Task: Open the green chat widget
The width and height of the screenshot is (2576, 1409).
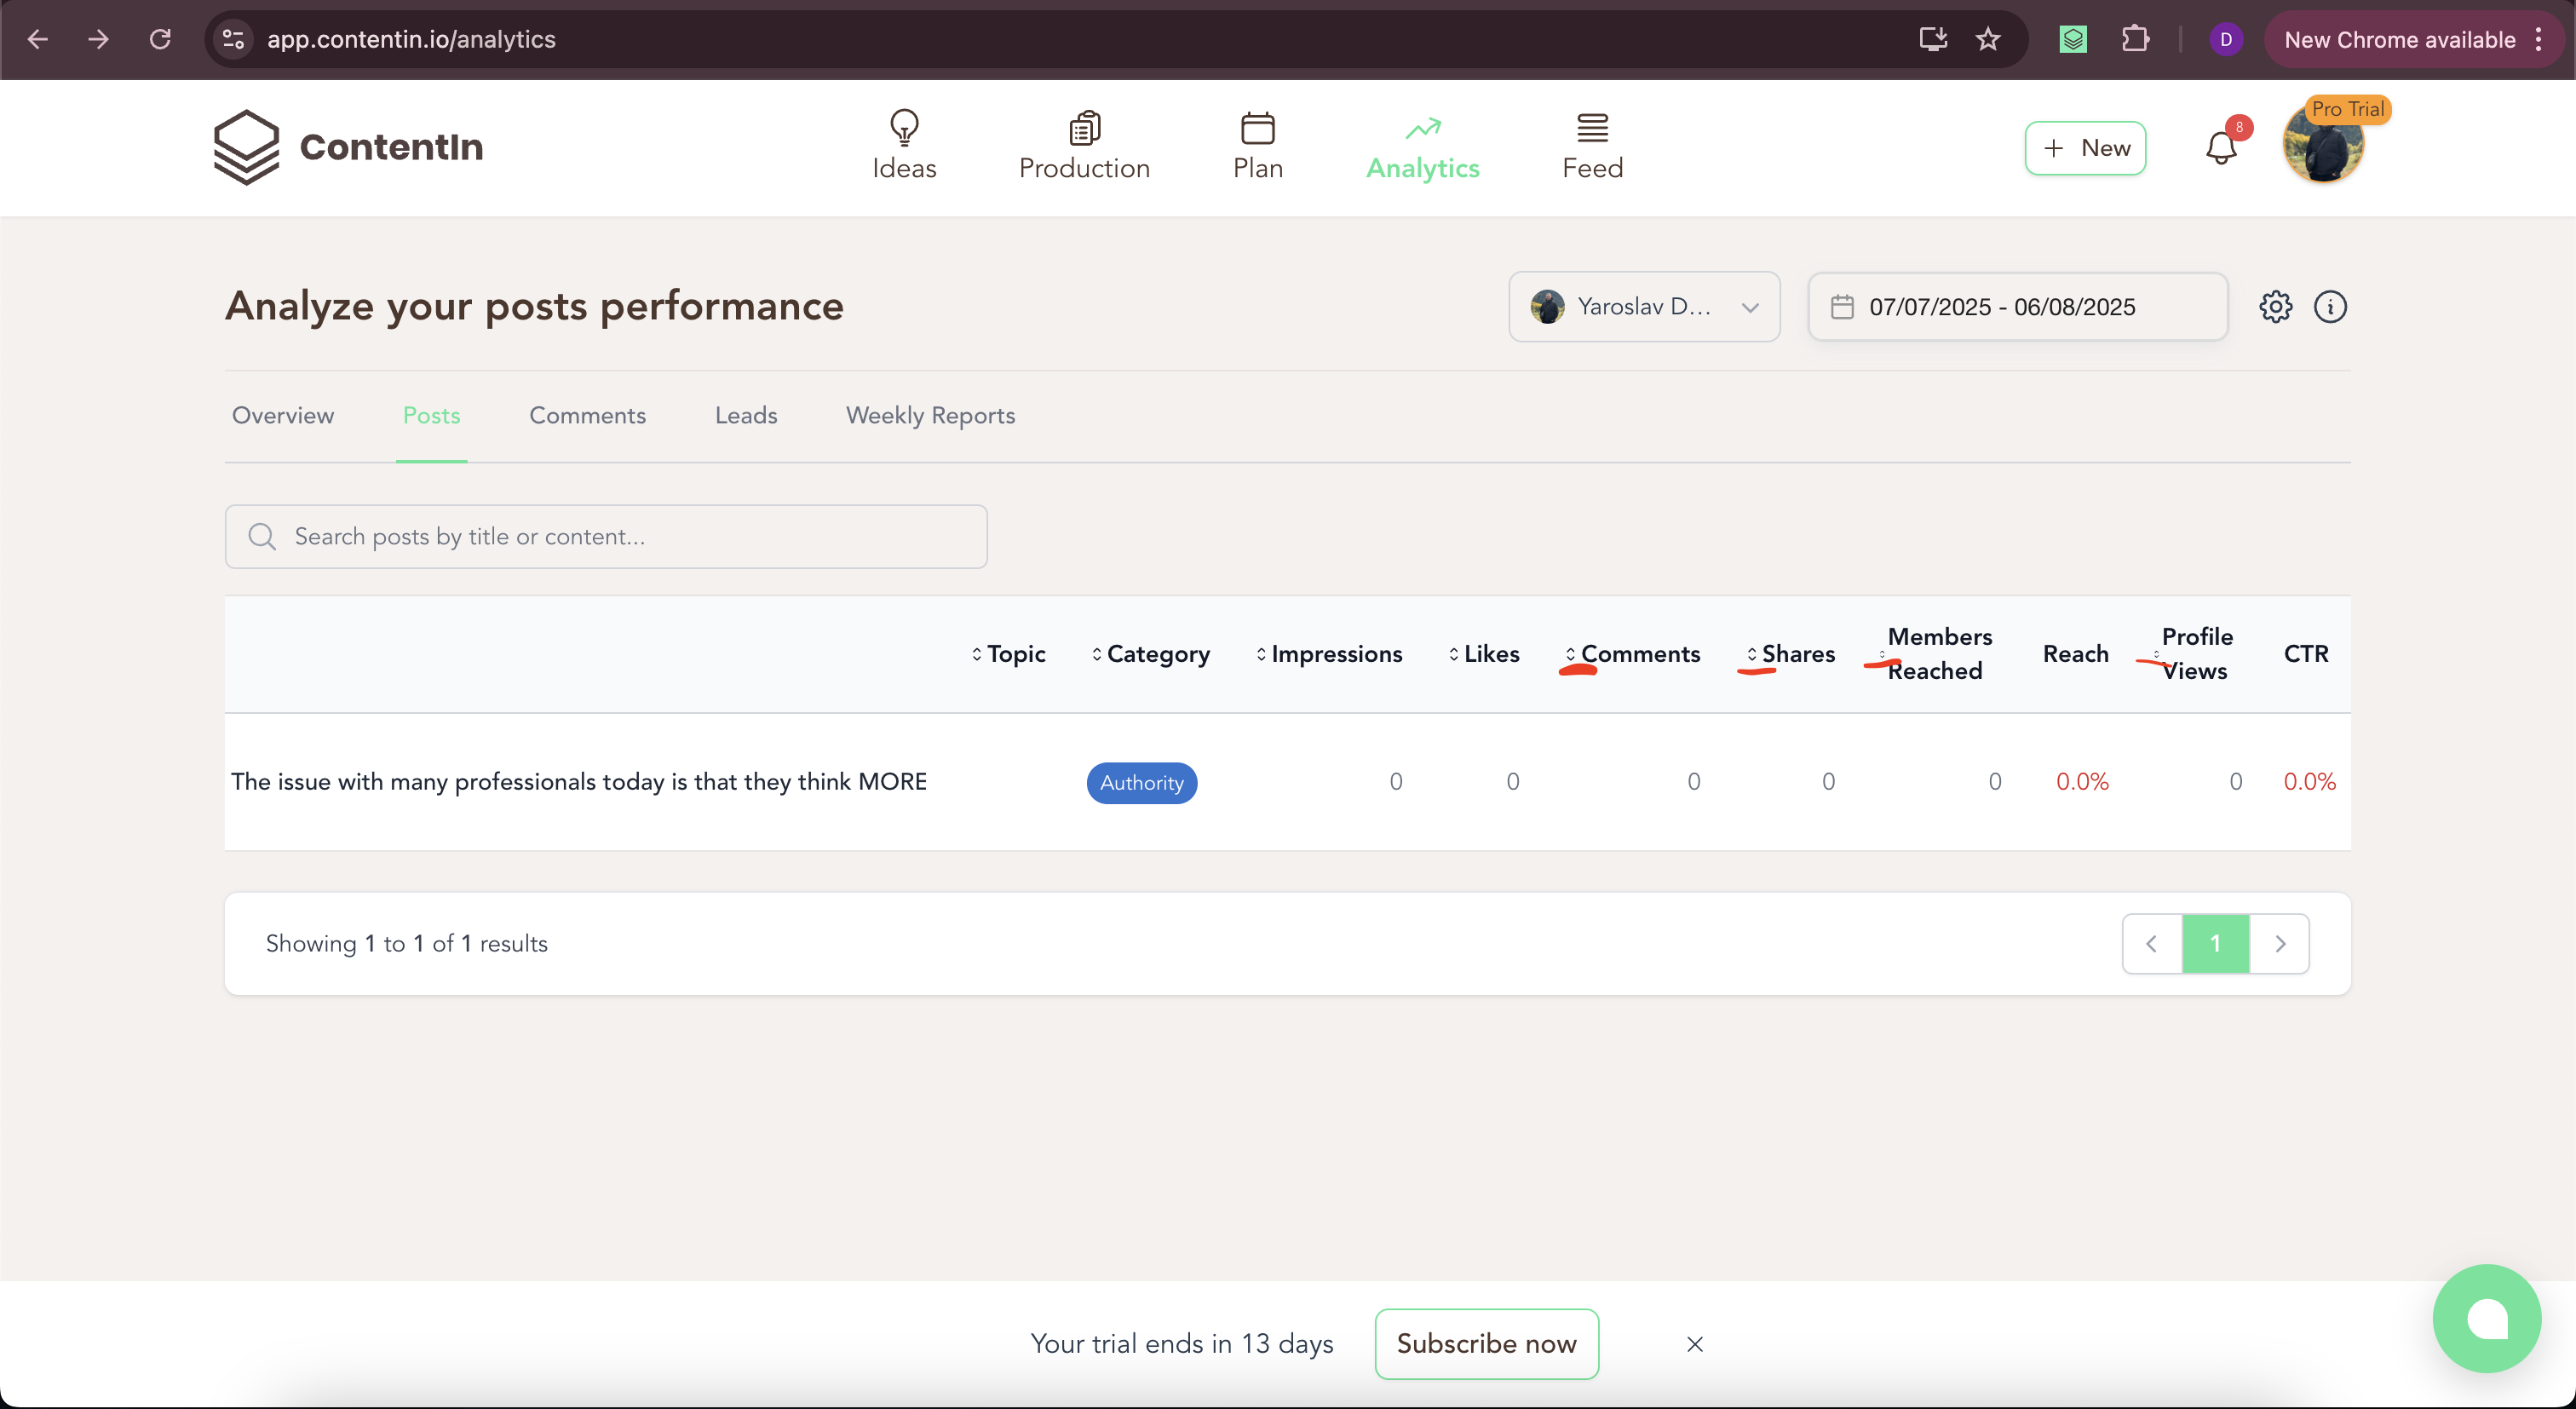Action: click(x=2486, y=1319)
